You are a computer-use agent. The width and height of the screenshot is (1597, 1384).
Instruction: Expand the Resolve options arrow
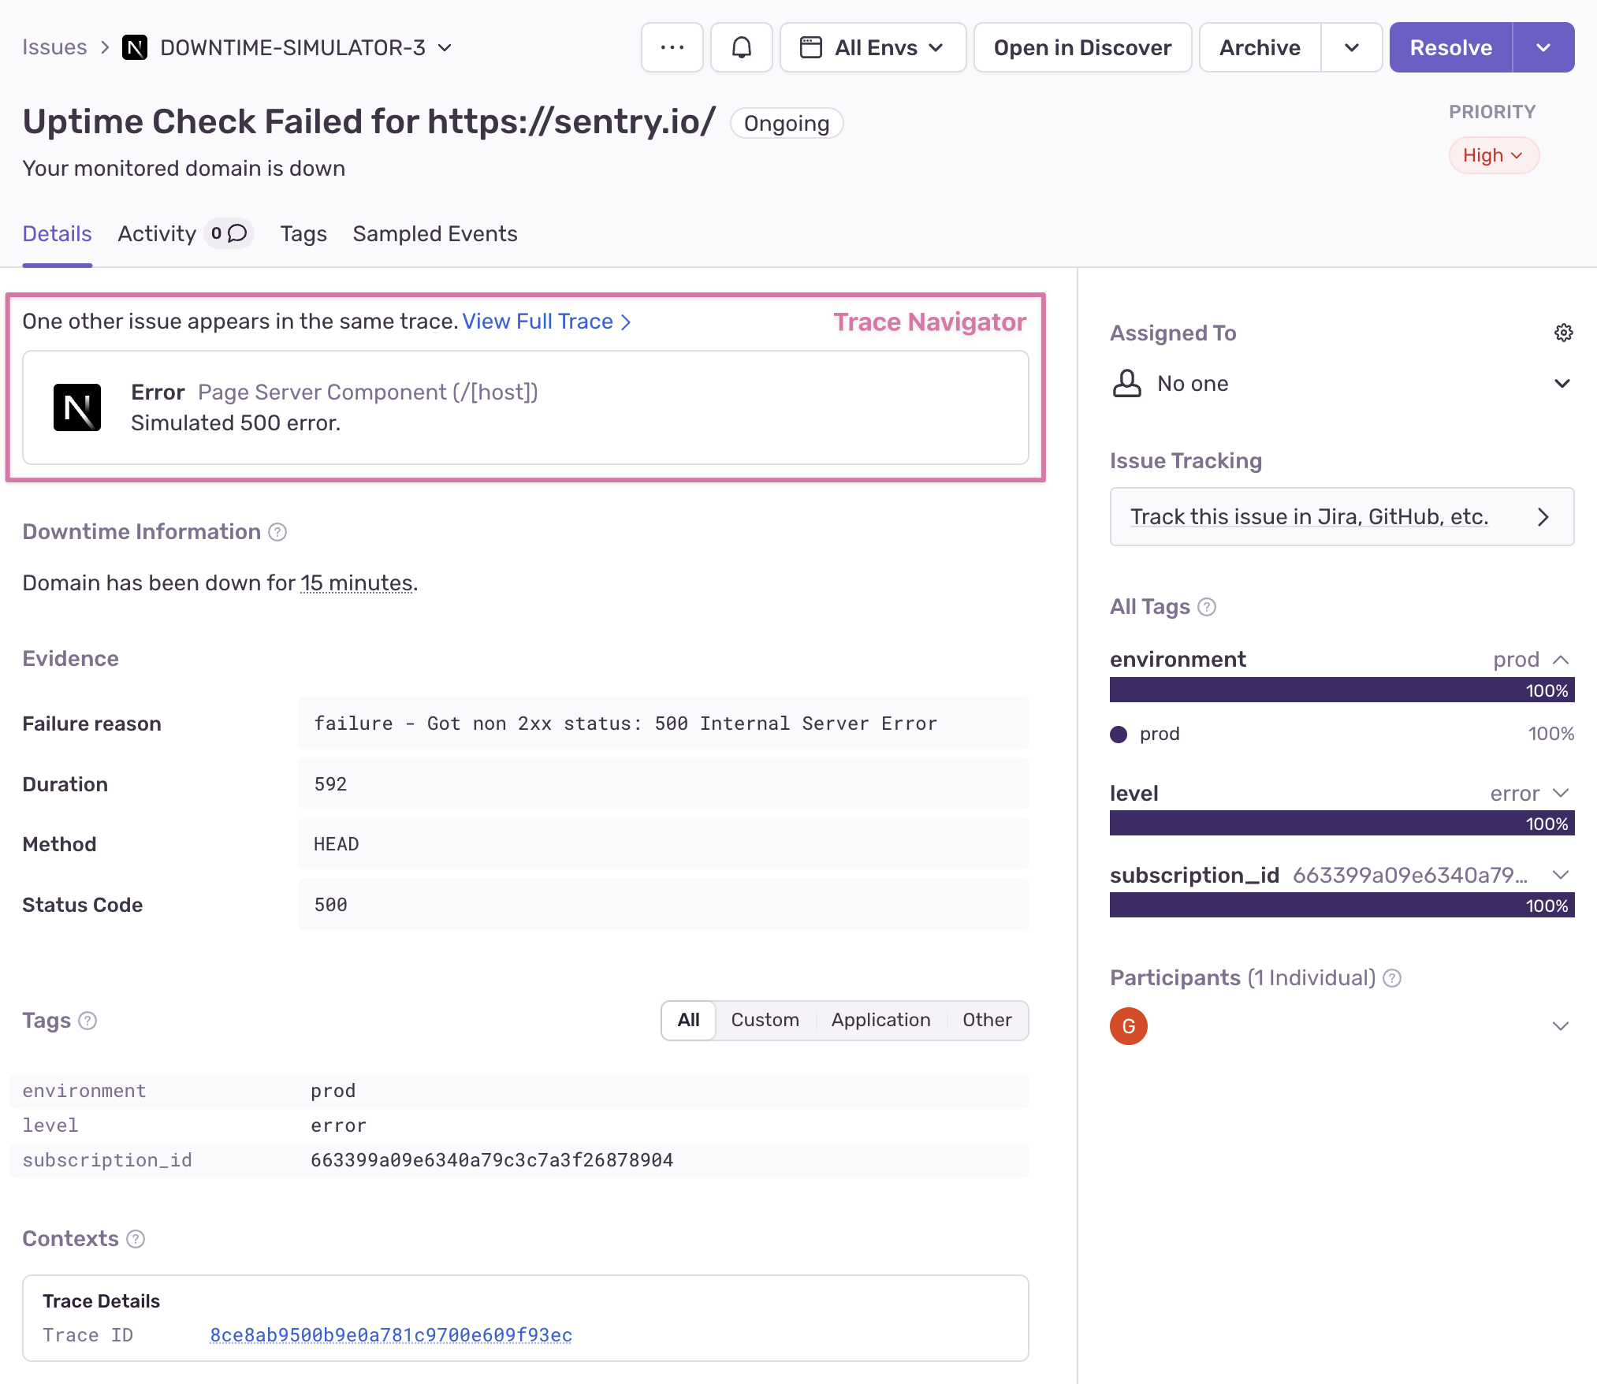(x=1543, y=47)
